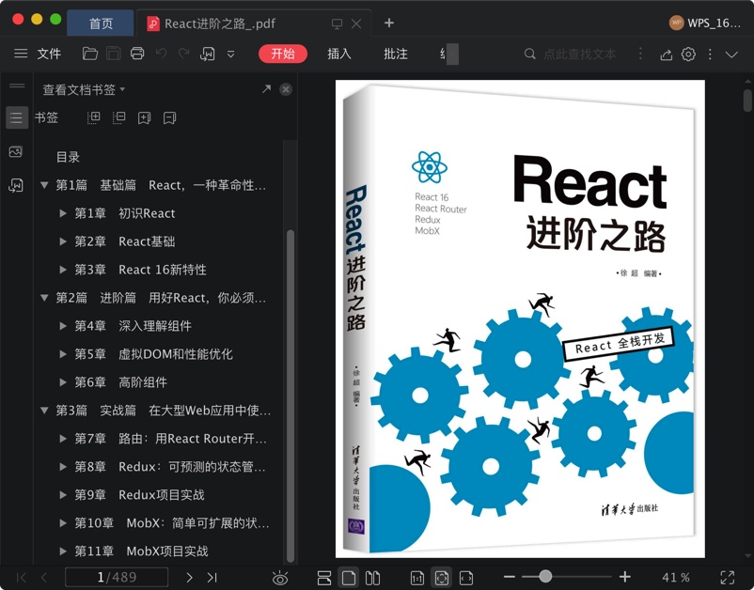Click the sidebar convert document icon
The image size is (754, 590).
tap(16, 185)
